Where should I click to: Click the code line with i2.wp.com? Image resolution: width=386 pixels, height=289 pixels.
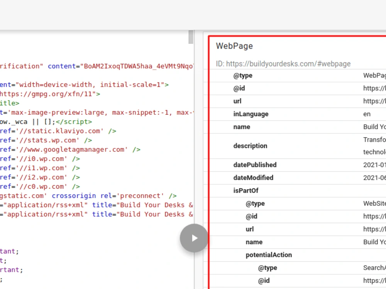[40, 177]
